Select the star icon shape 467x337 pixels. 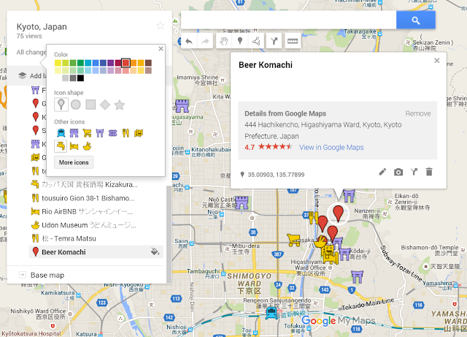[x=120, y=105]
